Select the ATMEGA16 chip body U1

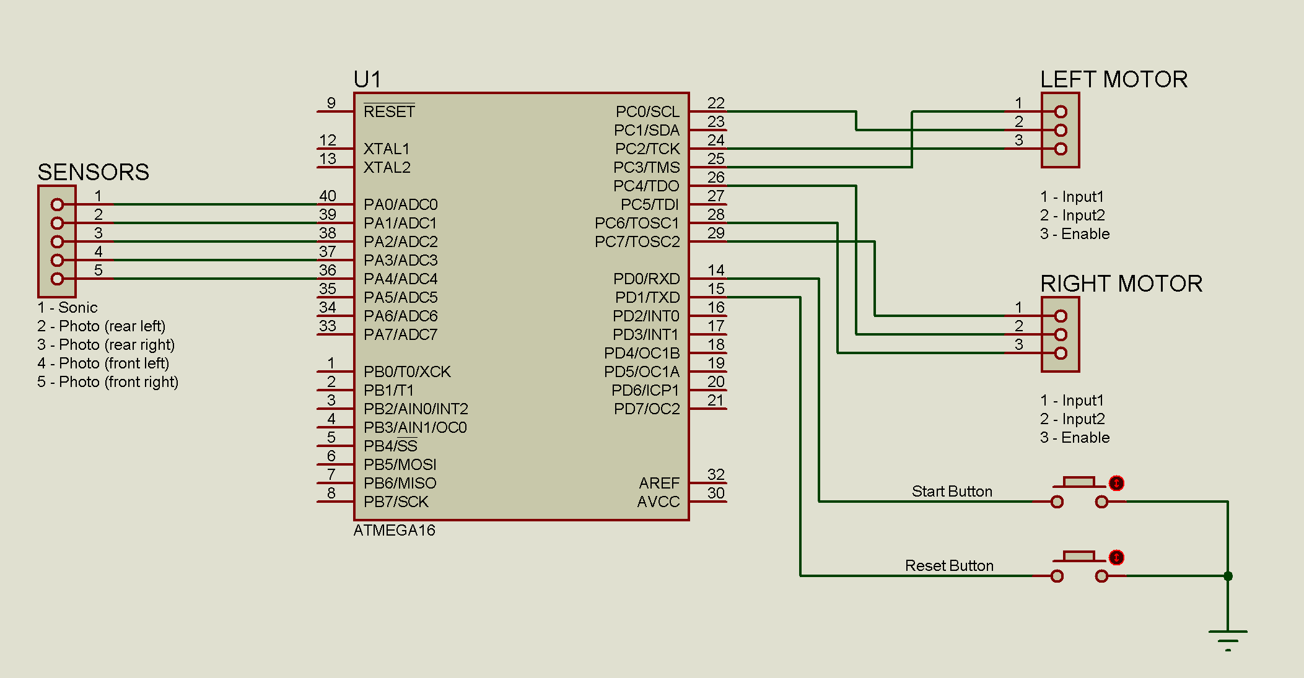click(521, 306)
